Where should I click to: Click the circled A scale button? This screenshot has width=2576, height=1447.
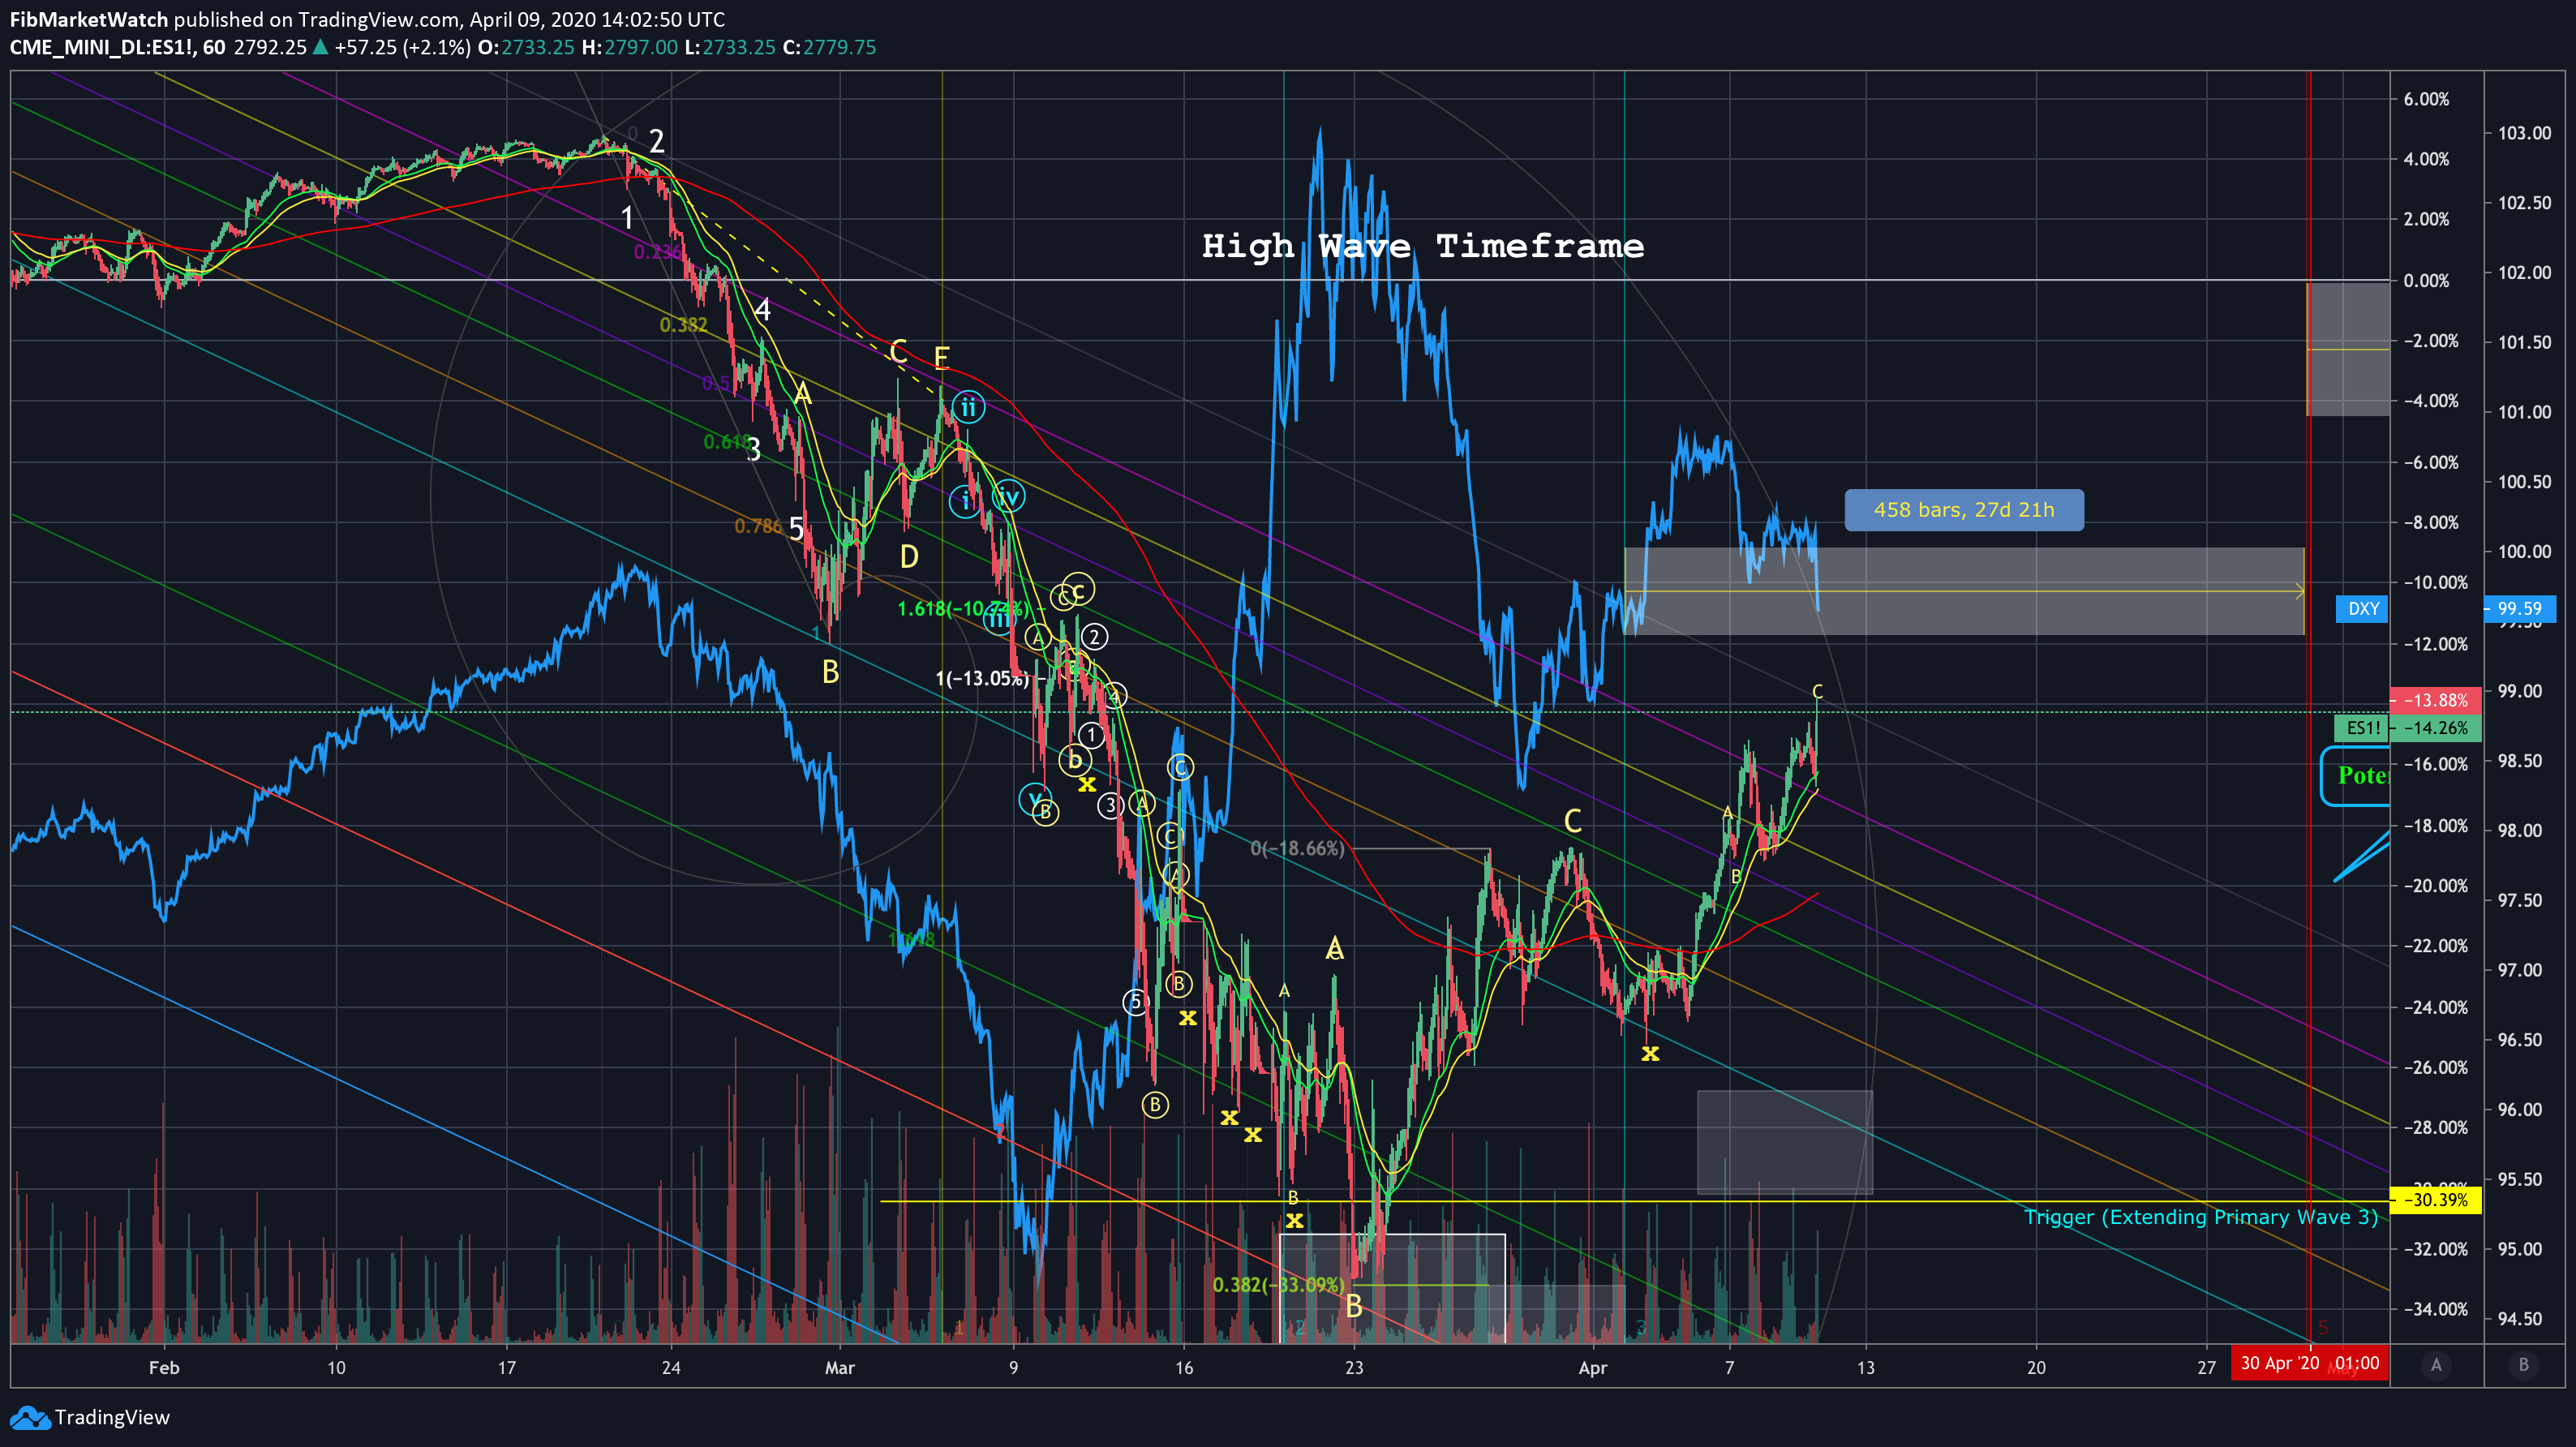[2436, 1365]
